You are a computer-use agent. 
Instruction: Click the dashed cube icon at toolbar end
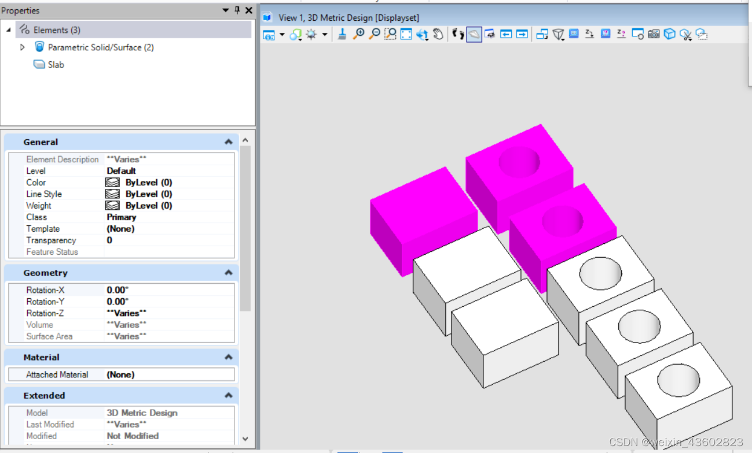702,34
